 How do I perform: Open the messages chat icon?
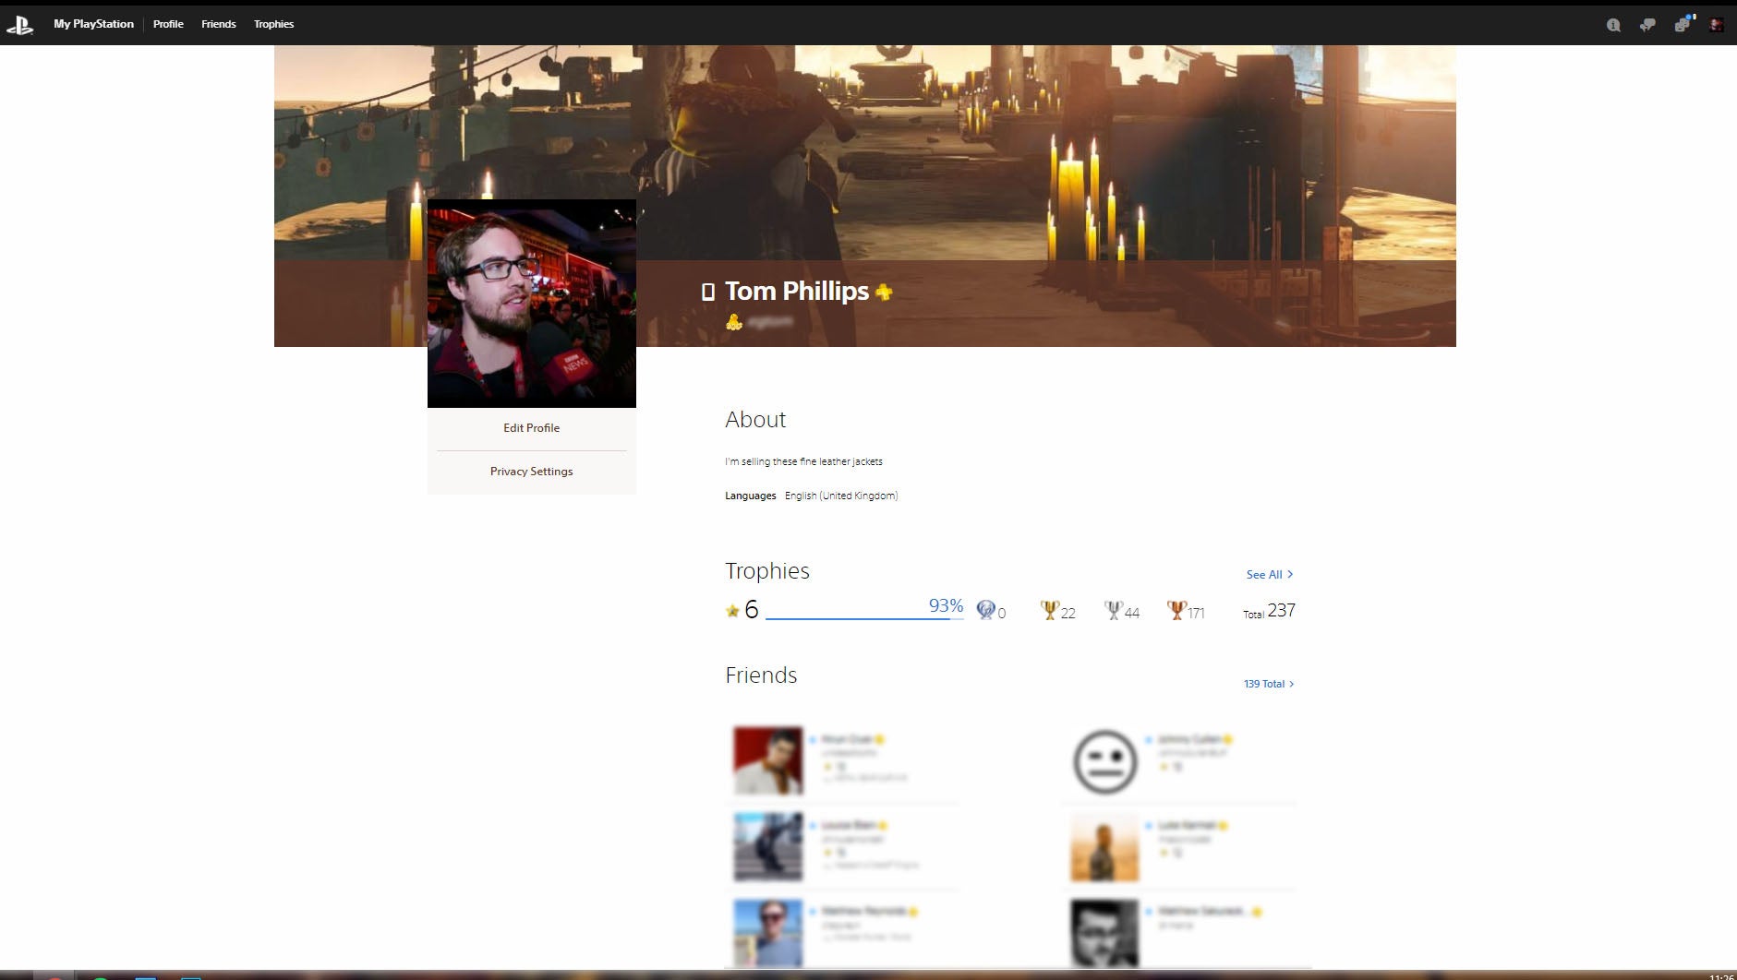1647,25
